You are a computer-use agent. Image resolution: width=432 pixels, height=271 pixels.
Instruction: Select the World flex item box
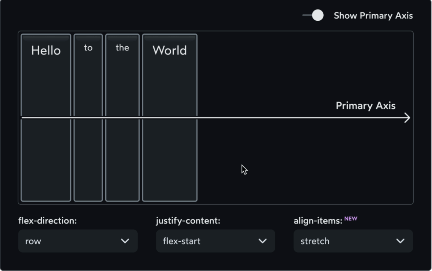[170, 83]
